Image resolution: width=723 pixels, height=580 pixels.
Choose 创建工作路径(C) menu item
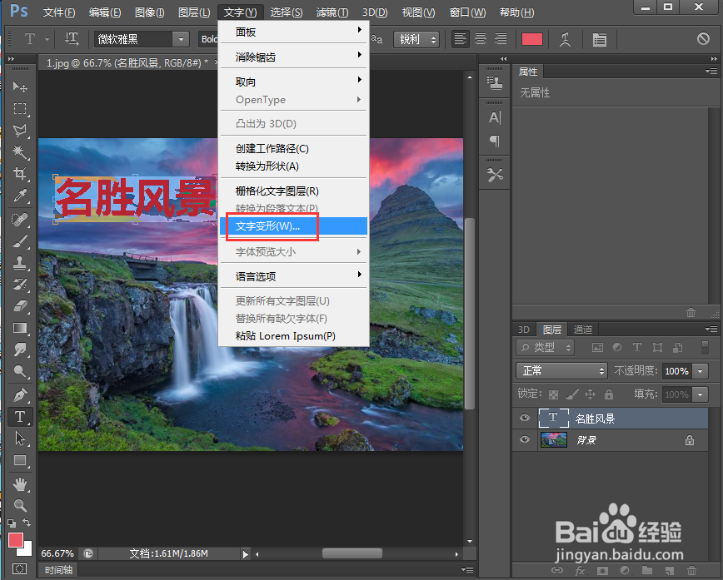pyautogui.click(x=294, y=149)
